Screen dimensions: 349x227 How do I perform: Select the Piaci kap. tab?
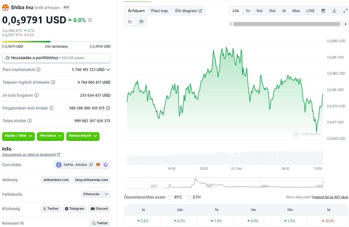(x=160, y=11)
